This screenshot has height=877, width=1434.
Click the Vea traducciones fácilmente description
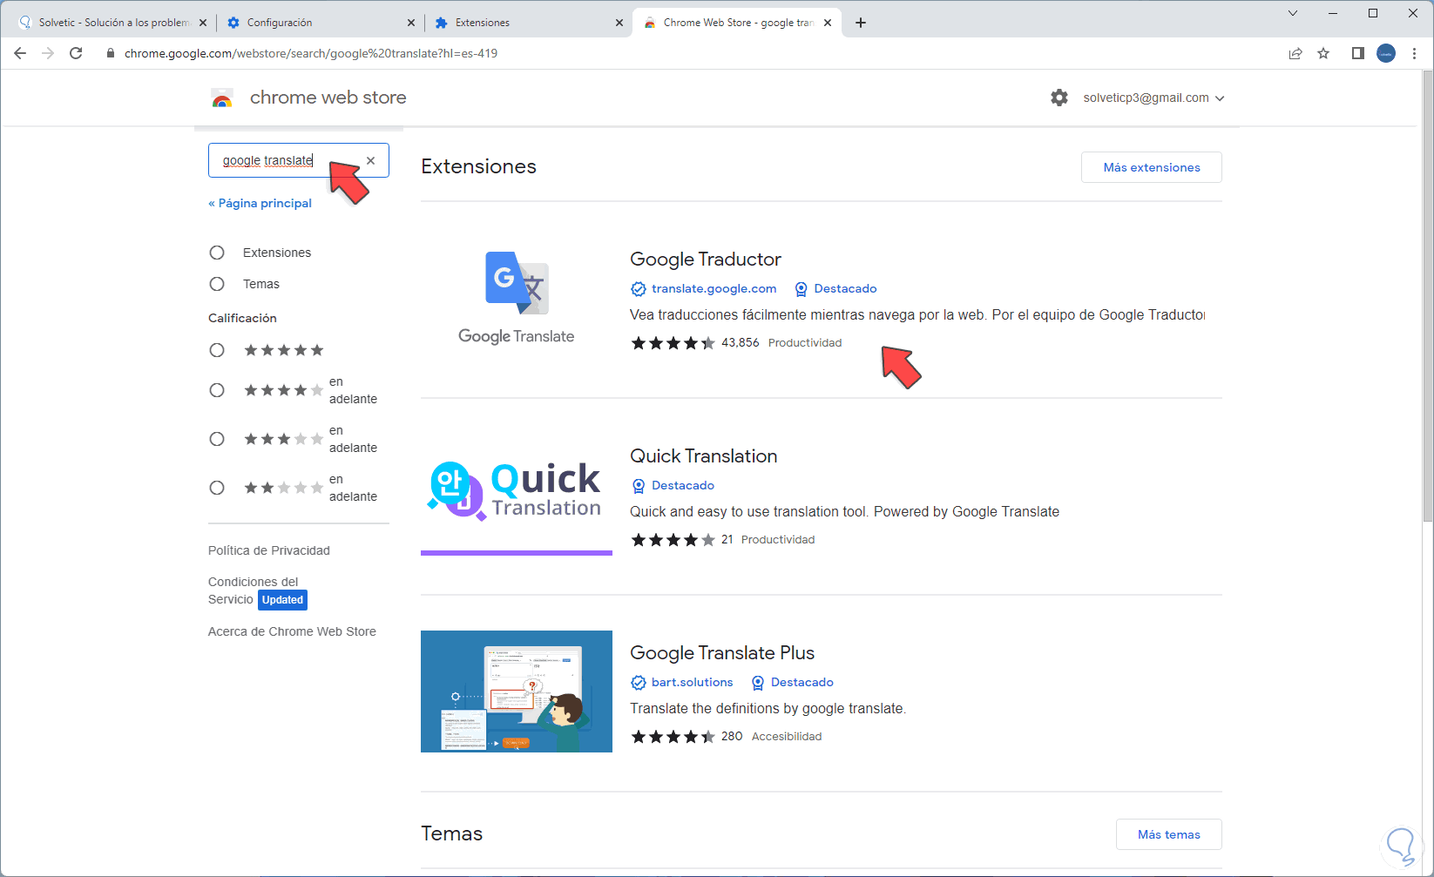coord(917,314)
